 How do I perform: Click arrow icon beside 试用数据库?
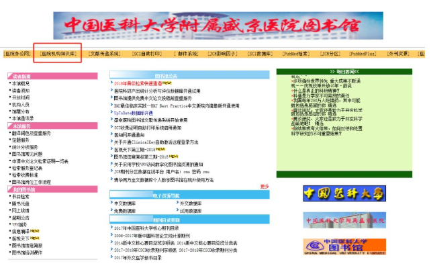177,210
